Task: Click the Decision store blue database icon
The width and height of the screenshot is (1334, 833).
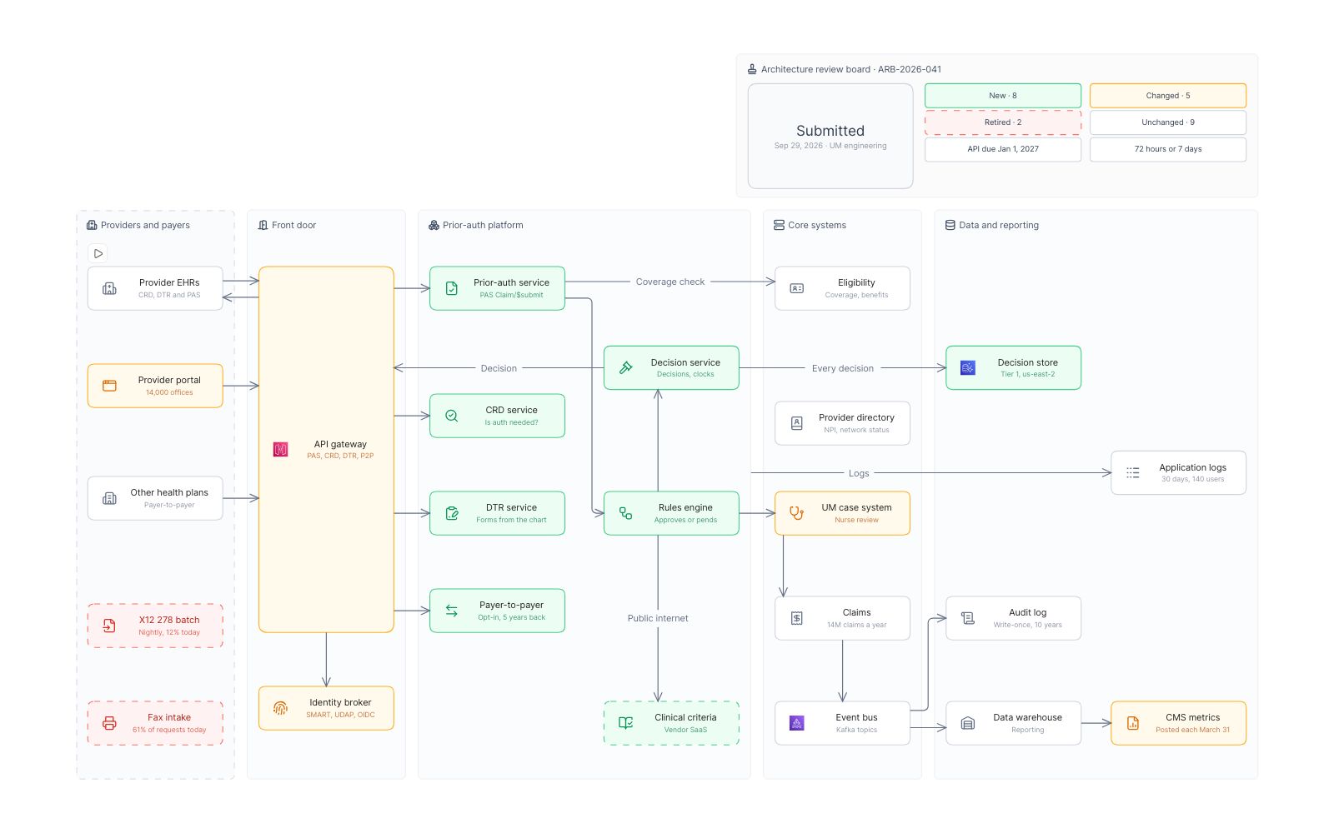Action: pos(967,367)
